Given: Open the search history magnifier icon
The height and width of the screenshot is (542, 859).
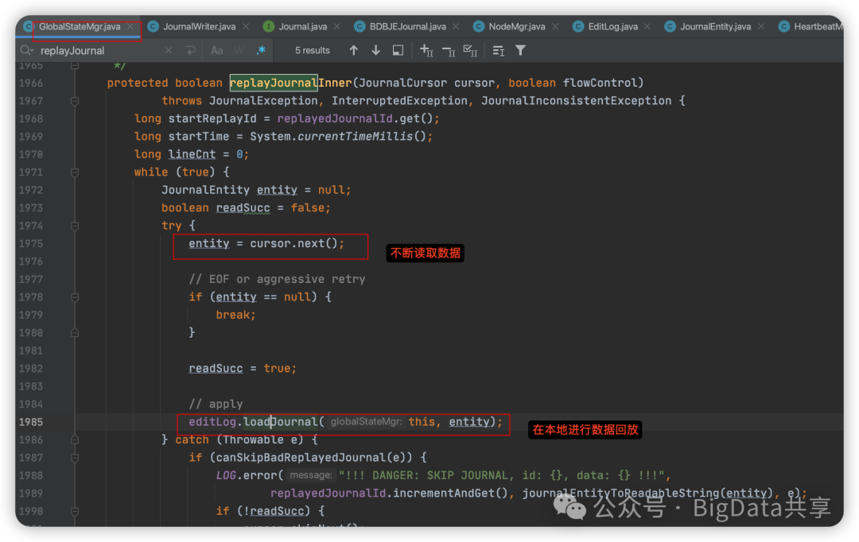Looking at the screenshot, I should [26, 50].
